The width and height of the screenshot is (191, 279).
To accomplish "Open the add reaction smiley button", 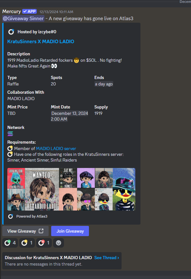I will click(x=59, y=243).
